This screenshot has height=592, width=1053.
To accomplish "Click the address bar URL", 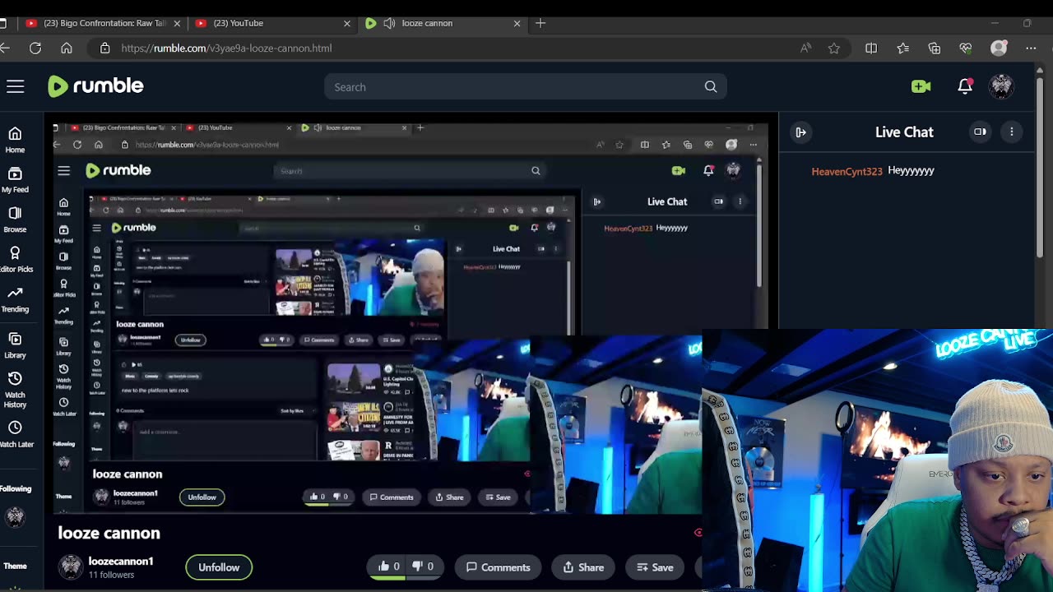I will [x=226, y=49].
